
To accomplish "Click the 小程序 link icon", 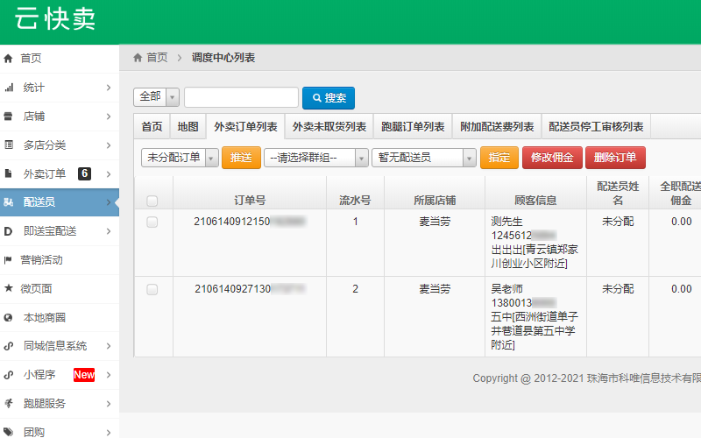I will pos(9,375).
